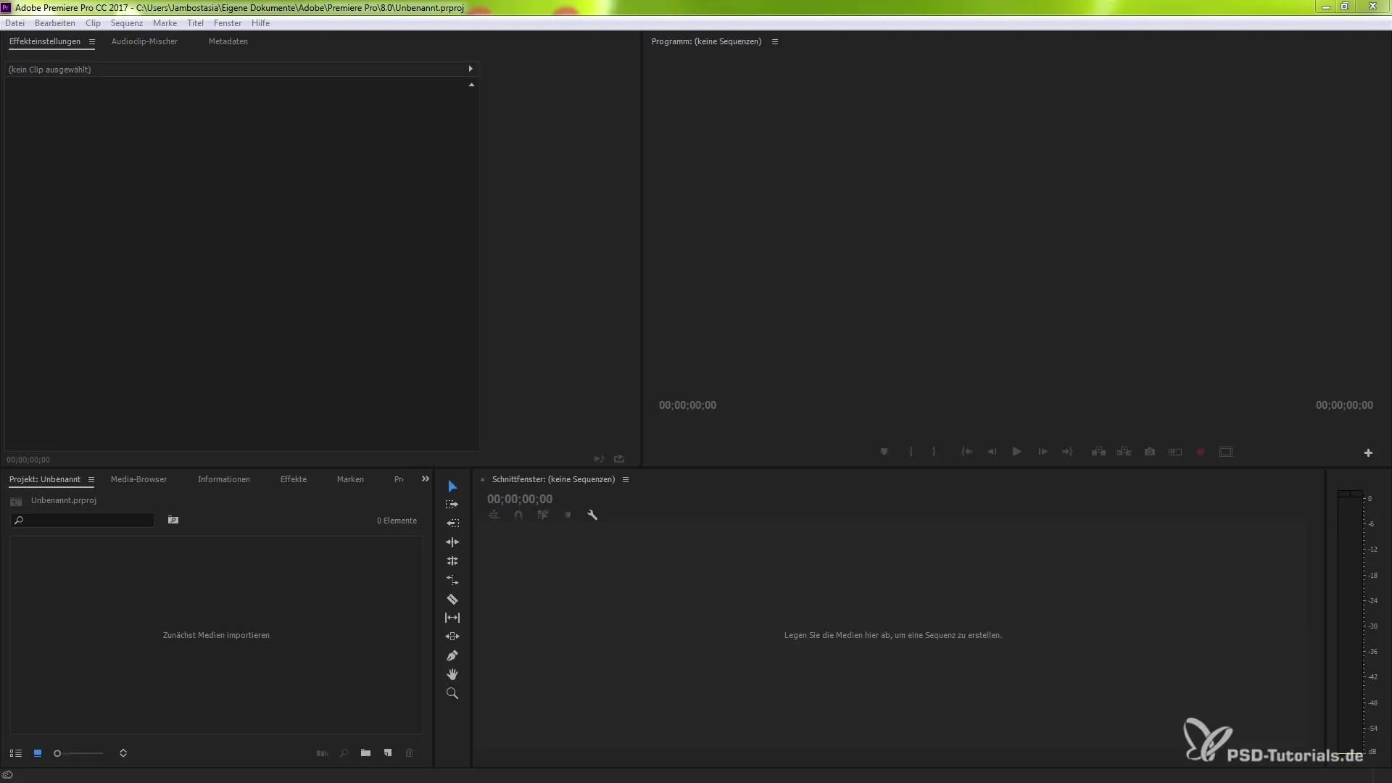The height and width of the screenshot is (783, 1392).
Task: Switch to Media-Browser tab
Action: click(x=138, y=479)
